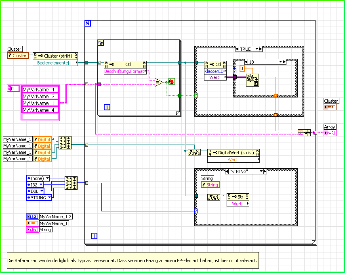Select array element MyVarName 1

(x=40, y=103)
